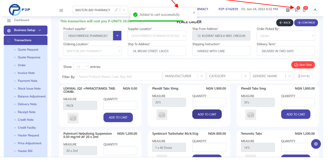Click the P2P logo

(20, 10)
